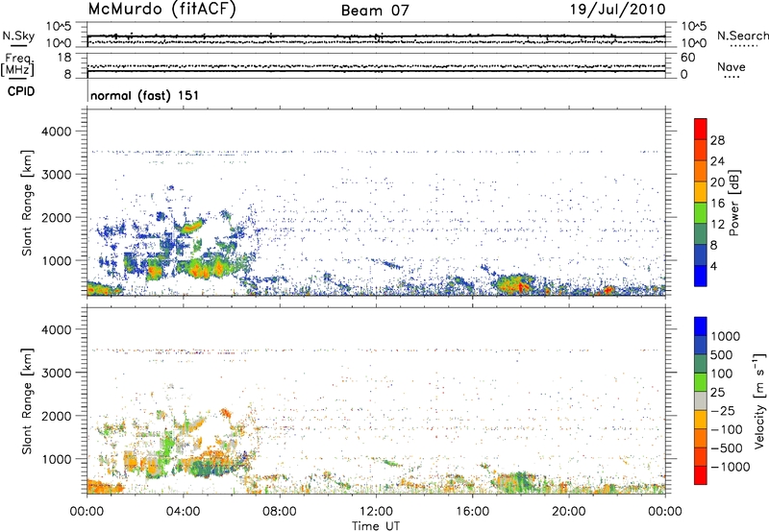The width and height of the screenshot is (769, 532).
Task: Click the 'Beam 07' heading
Action: pyautogui.click(x=375, y=11)
